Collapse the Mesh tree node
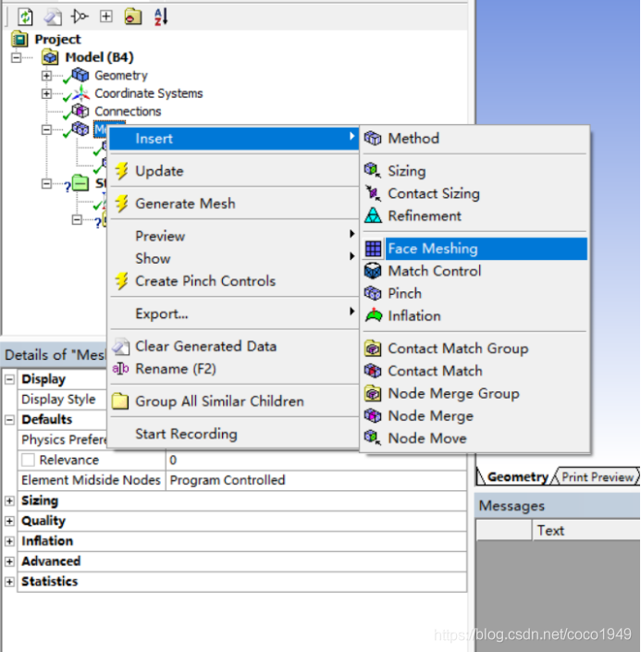Screen dimensions: 641x652 [46, 129]
